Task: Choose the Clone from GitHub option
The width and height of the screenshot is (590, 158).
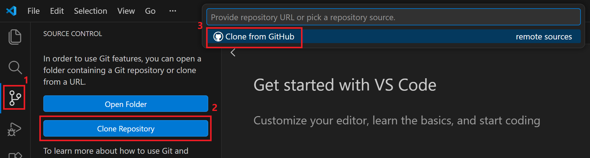Action: (x=260, y=37)
